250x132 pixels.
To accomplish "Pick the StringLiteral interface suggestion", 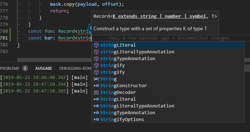I will (x=168, y=99).
